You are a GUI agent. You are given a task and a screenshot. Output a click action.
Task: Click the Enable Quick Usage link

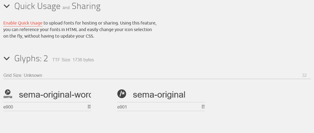(x=23, y=23)
